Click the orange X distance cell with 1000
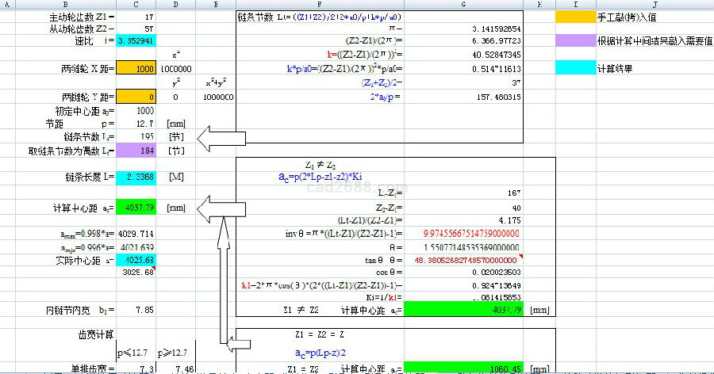This screenshot has height=374, width=714. pyautogui.click(x=136, y=69)
